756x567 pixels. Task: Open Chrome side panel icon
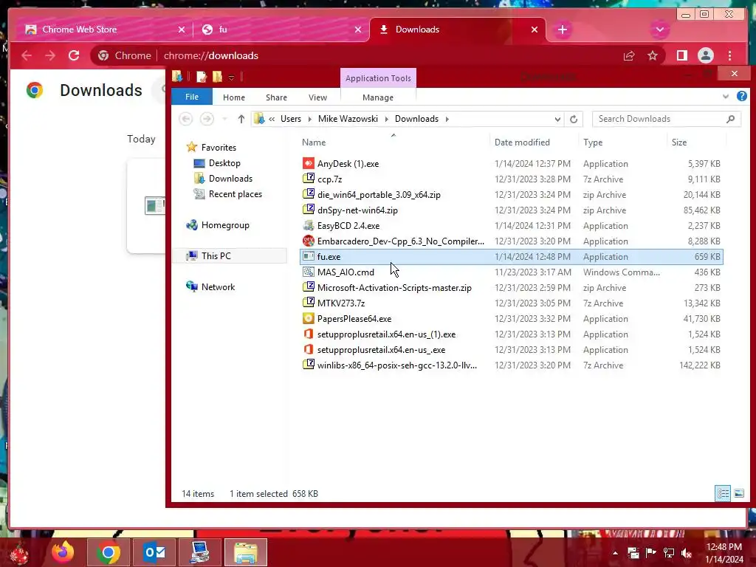point(681,55)
